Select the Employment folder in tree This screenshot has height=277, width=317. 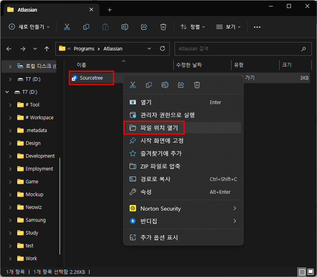39,169
